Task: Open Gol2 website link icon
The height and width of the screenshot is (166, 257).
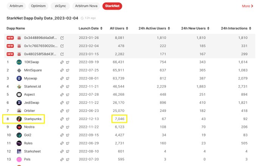Action: point(62,135)
